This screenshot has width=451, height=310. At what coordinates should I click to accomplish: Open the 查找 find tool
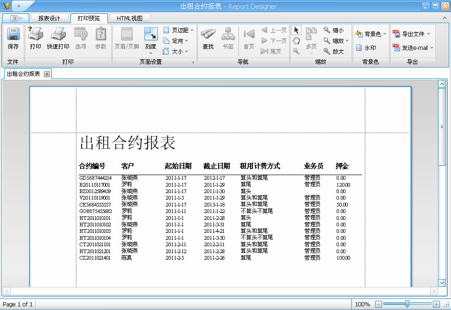tap(208, 39)
